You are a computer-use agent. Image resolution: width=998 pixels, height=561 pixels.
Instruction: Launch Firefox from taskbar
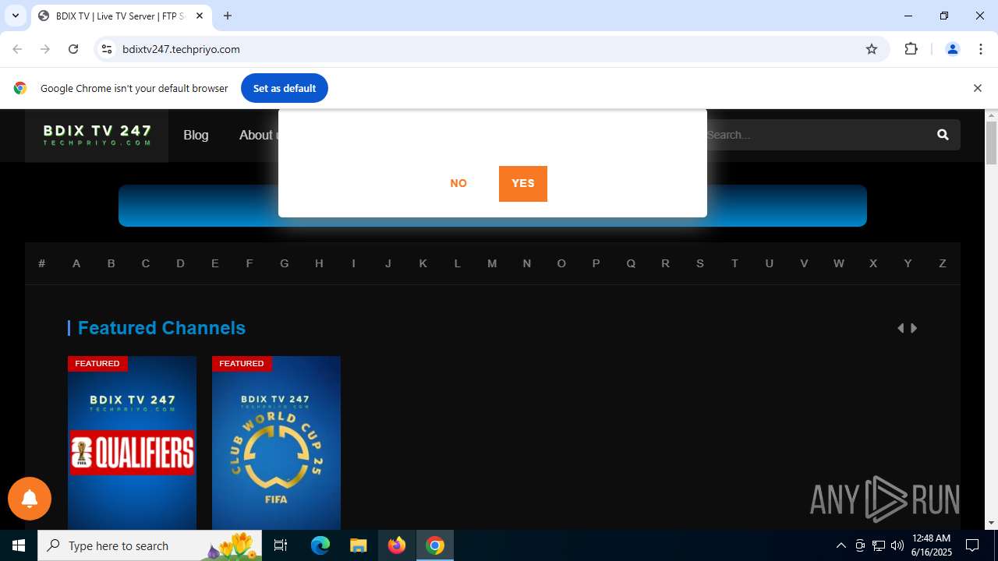(397, 545)
